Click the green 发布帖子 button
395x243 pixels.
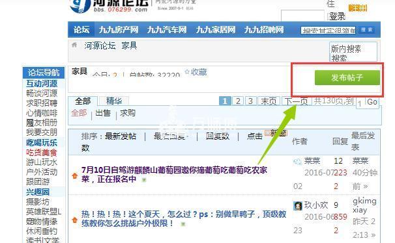pyautogui.click(x=347, y=77)
